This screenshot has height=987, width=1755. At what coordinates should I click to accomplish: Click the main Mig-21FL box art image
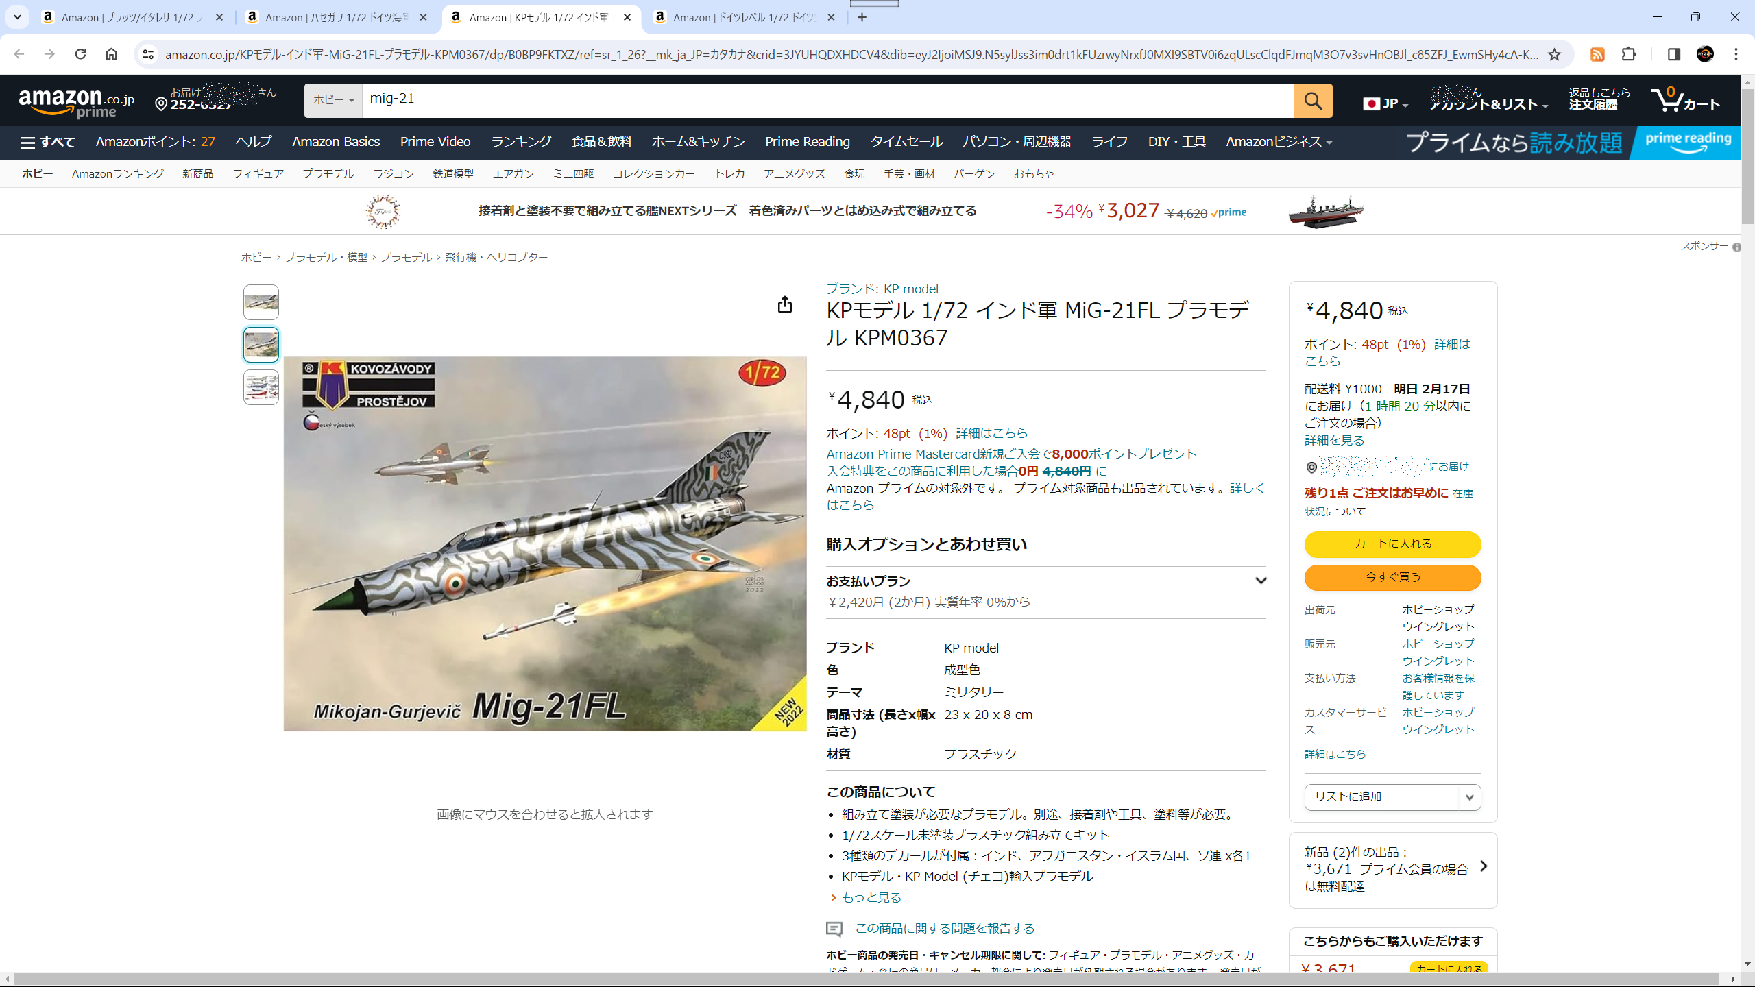click(545, 544)
